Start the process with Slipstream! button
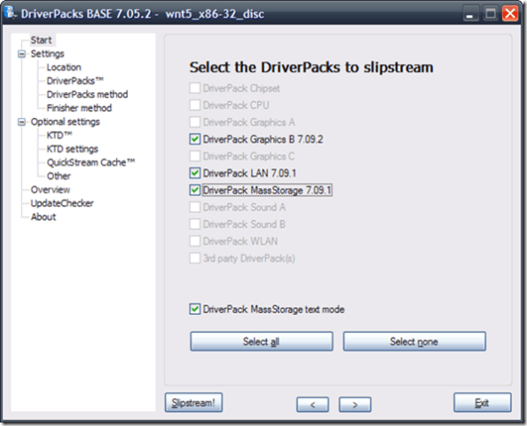Viewport: 527px width, 426px height. pyautogui.click(x=193, y=402)
